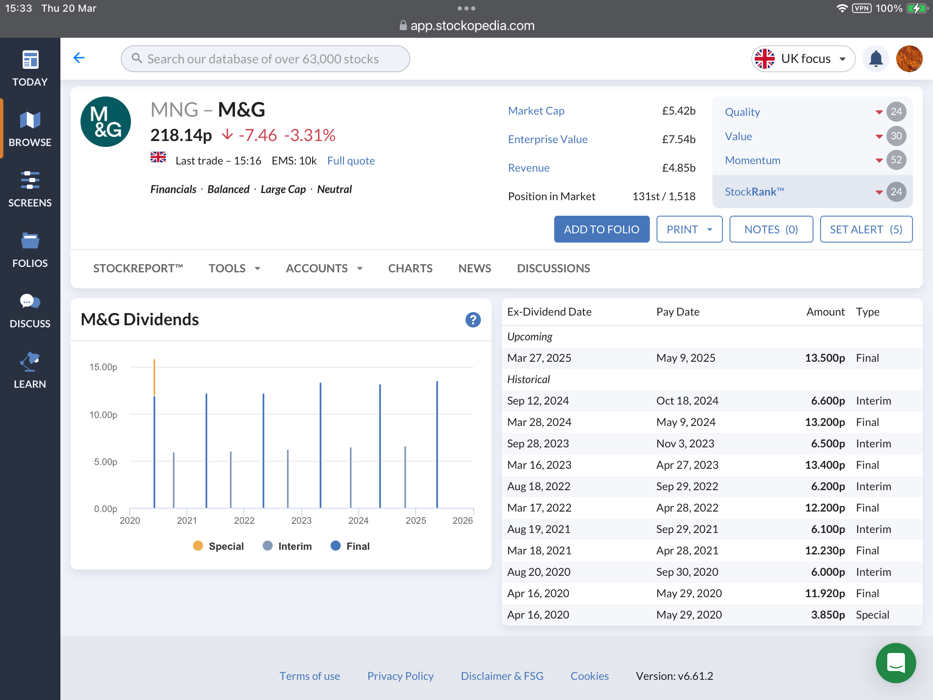The image size is (933, 700).
Task: Expand the ACCOUNTS menu
Action: coord(324,268)
